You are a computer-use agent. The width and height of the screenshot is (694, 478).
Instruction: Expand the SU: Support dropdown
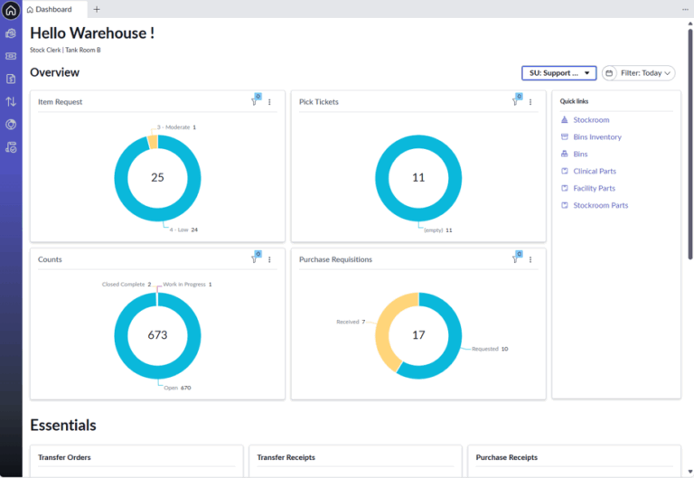(x=558, y=73)
